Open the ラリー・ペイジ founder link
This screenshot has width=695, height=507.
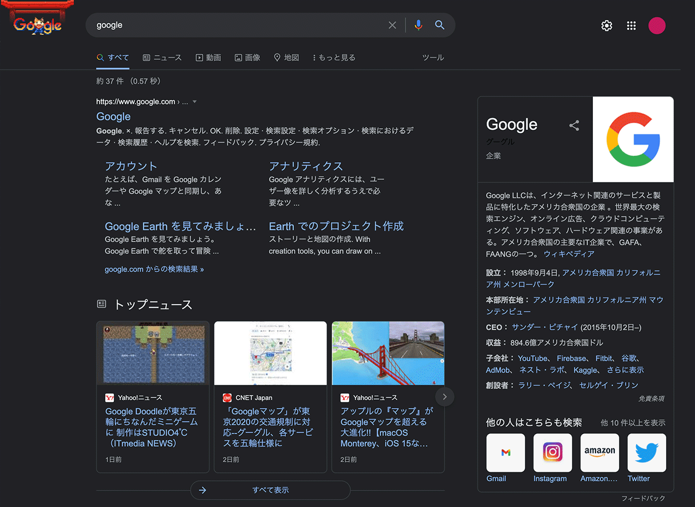click(x=545, y=385)
